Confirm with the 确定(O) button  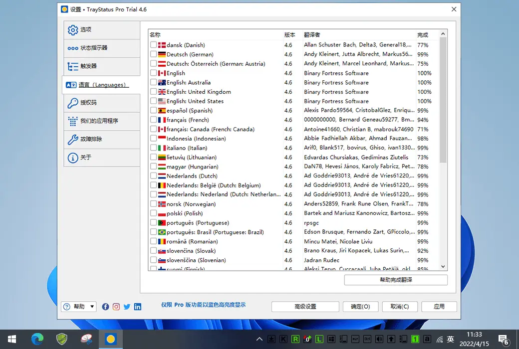pos(360,307)
